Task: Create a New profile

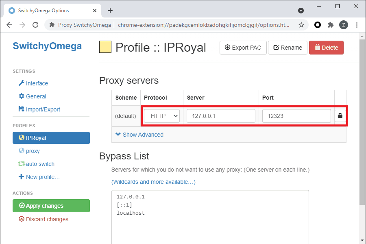Action: 39,177
